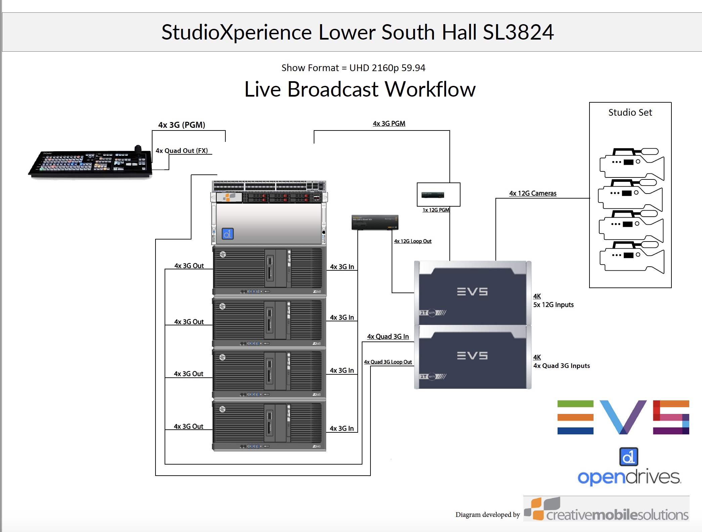Click the bottommost HP Z840 workstation
Screen dimensions: 702x532
pos(269,426)
